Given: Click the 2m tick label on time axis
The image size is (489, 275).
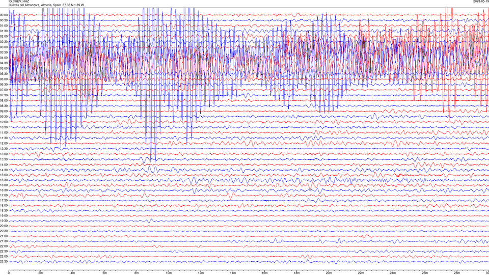Looking at the screenshot, I should coord(41,273).
